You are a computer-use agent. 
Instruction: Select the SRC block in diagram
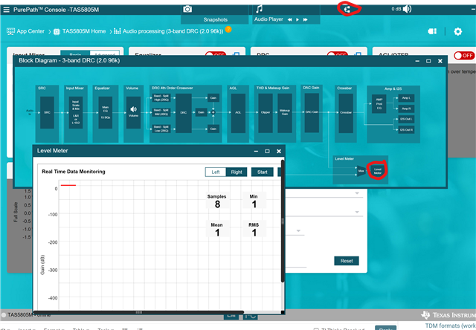click(47, 112)
